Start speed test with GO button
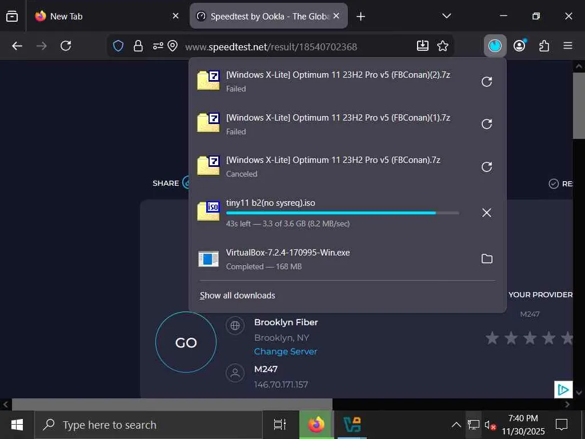This screenshot has width=585, height=439. click(x=186, y=342)
